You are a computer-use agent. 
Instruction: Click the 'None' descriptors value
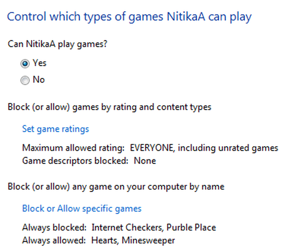(x=145, y=161)
